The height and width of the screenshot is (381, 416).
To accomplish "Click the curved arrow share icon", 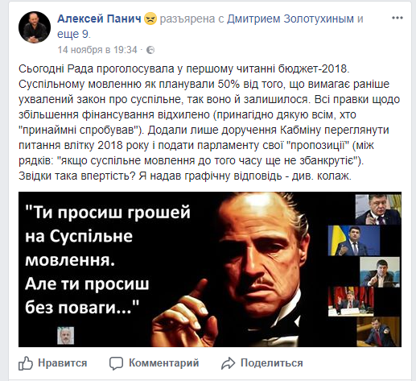I will pos(228,363).
